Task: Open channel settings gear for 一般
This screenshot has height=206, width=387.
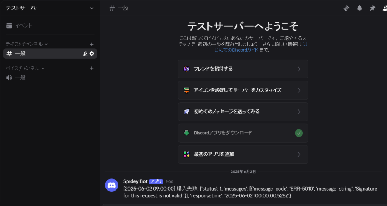Action: click(x=92, y=54)
